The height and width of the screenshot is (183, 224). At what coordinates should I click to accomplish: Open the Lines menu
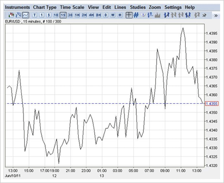[120, 7]
